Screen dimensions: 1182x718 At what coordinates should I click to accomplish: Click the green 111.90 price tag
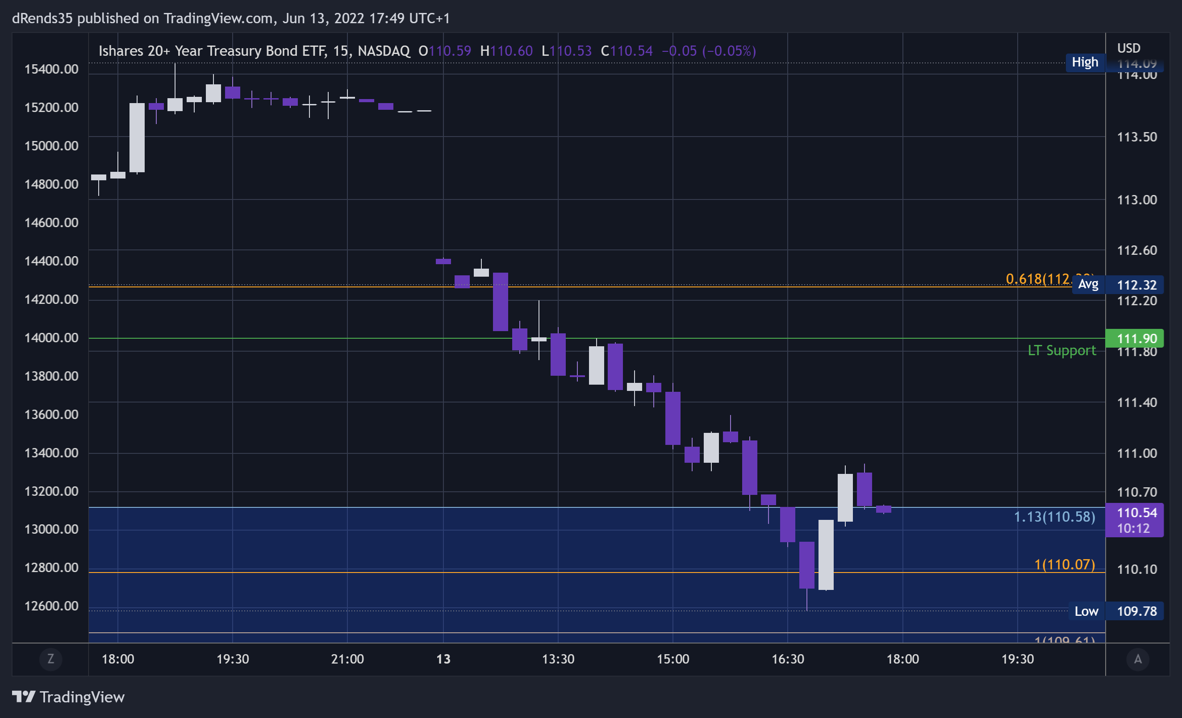pyautogui.click(x=1135, y=338)
